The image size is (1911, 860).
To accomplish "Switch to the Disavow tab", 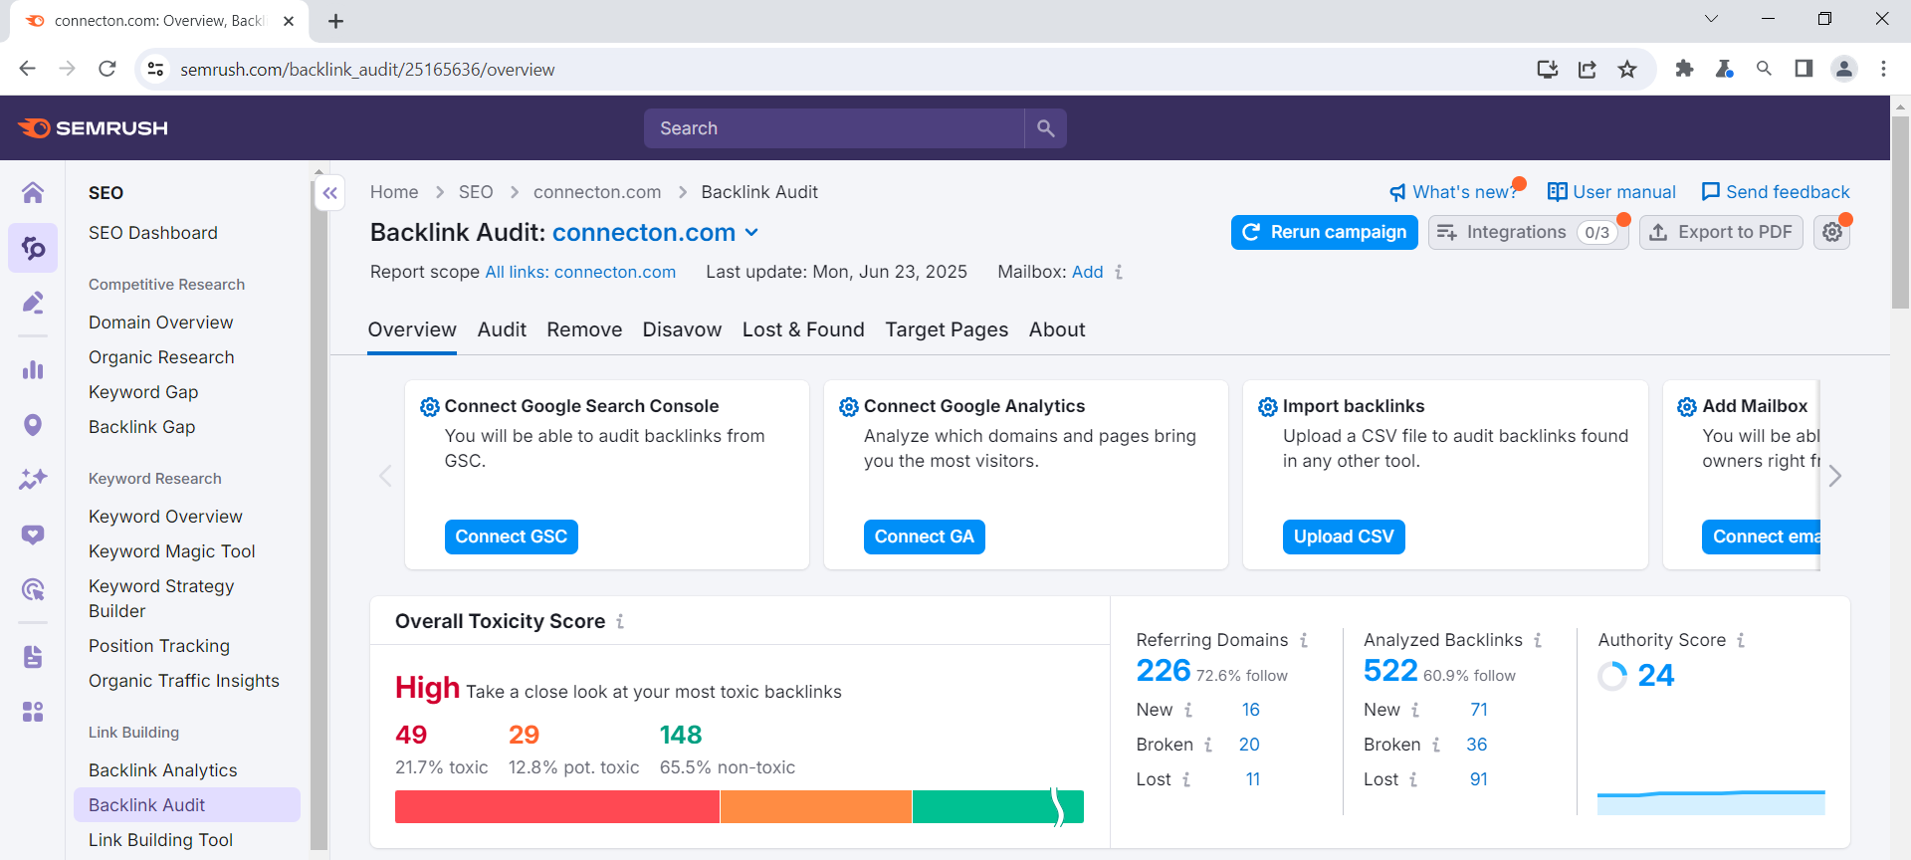I will [x=682, y=329].
